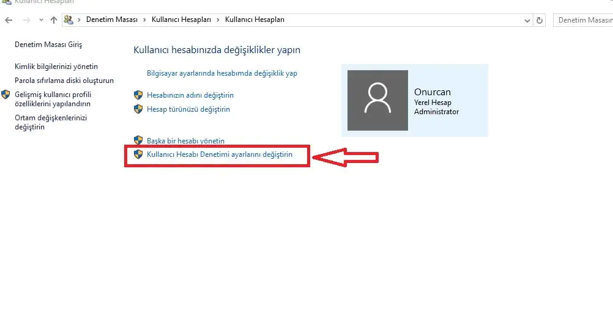Click the Onurcan account name
Viewport: 613px width, 315px height.
433,92
